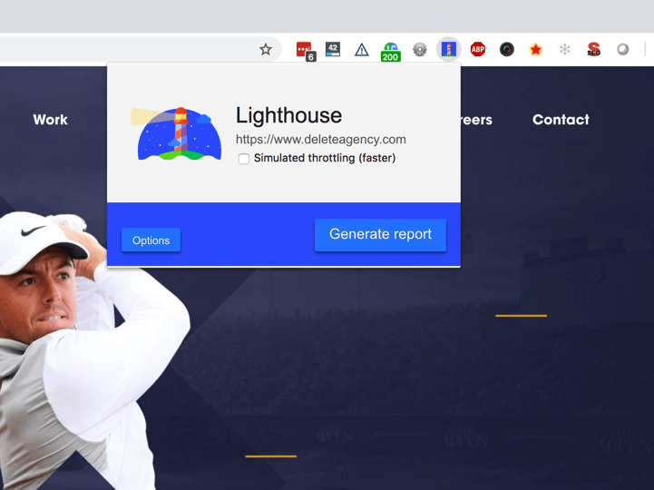Bookmark page with the star icon
654x490 pixels.
pyautogui.click(x=266, y=50)
